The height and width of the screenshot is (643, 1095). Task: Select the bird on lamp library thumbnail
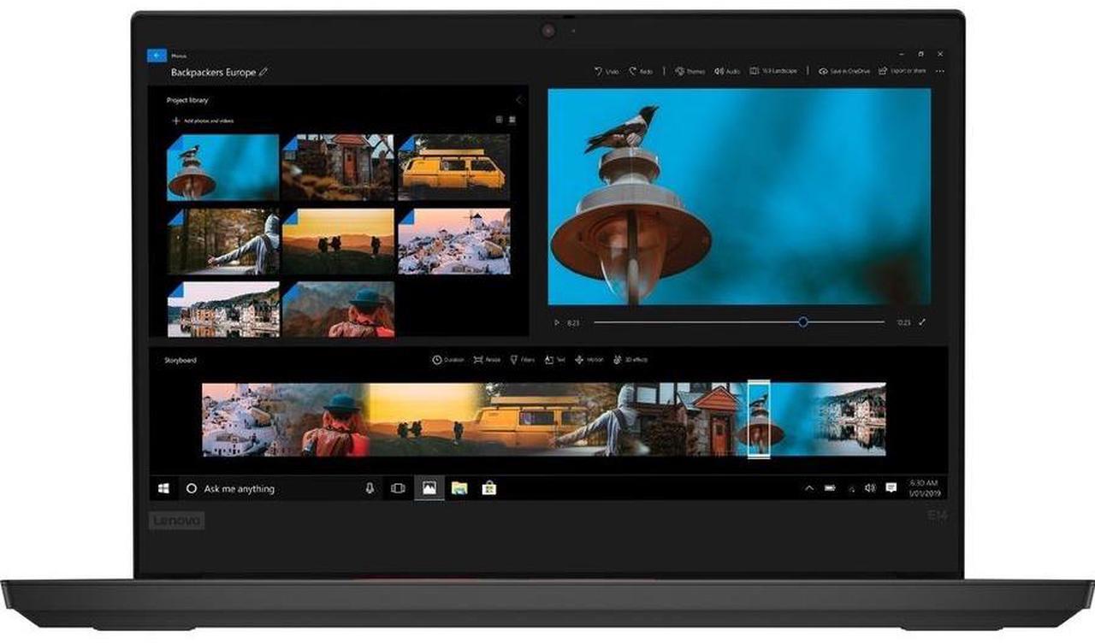(x=223, y=167)
